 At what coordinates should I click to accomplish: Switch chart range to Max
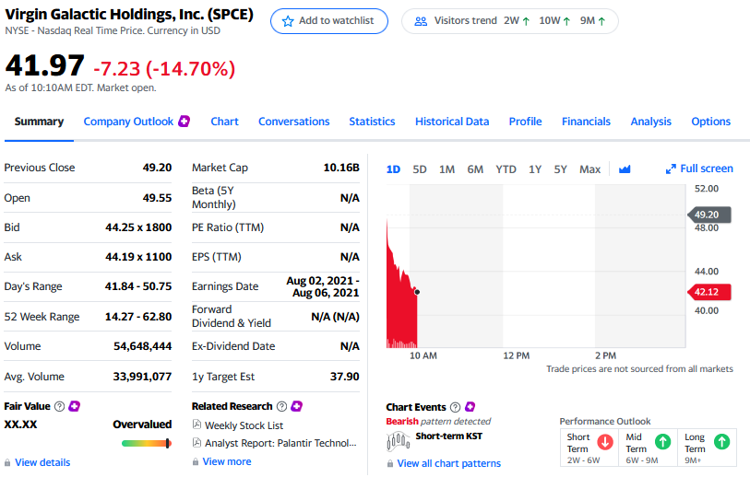point(589,169)
